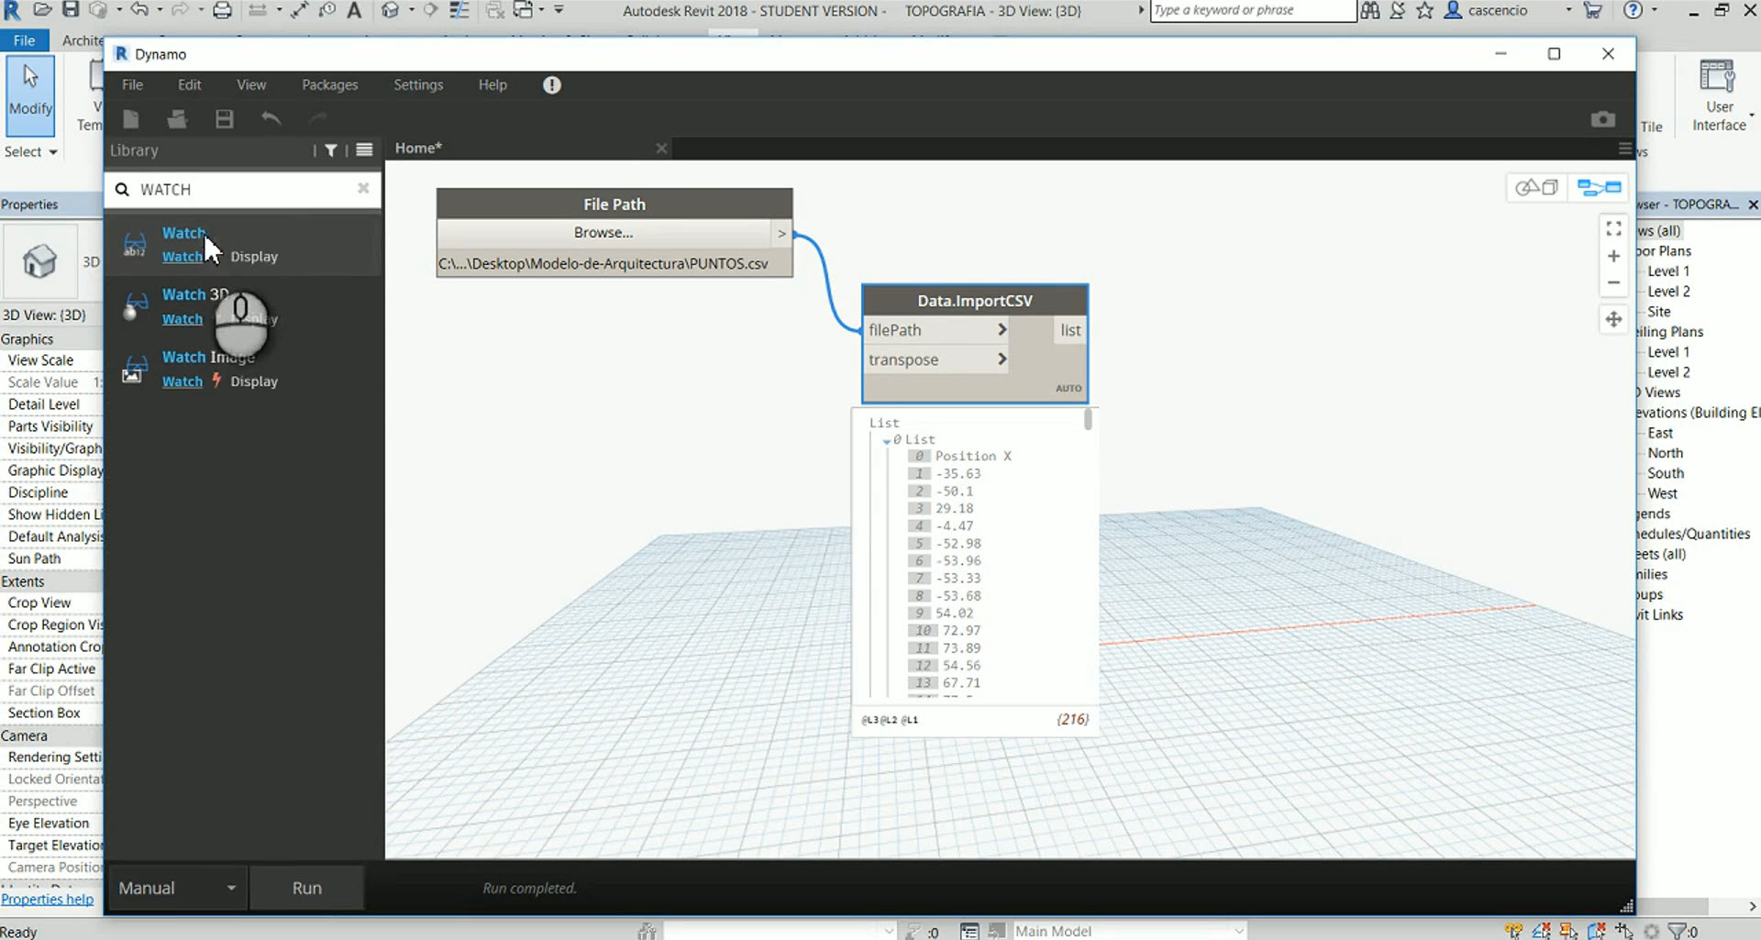Open the filePath output port on Data.ImportCSV
Viewport: 1761px width, 940px height.
[1003, 330]
